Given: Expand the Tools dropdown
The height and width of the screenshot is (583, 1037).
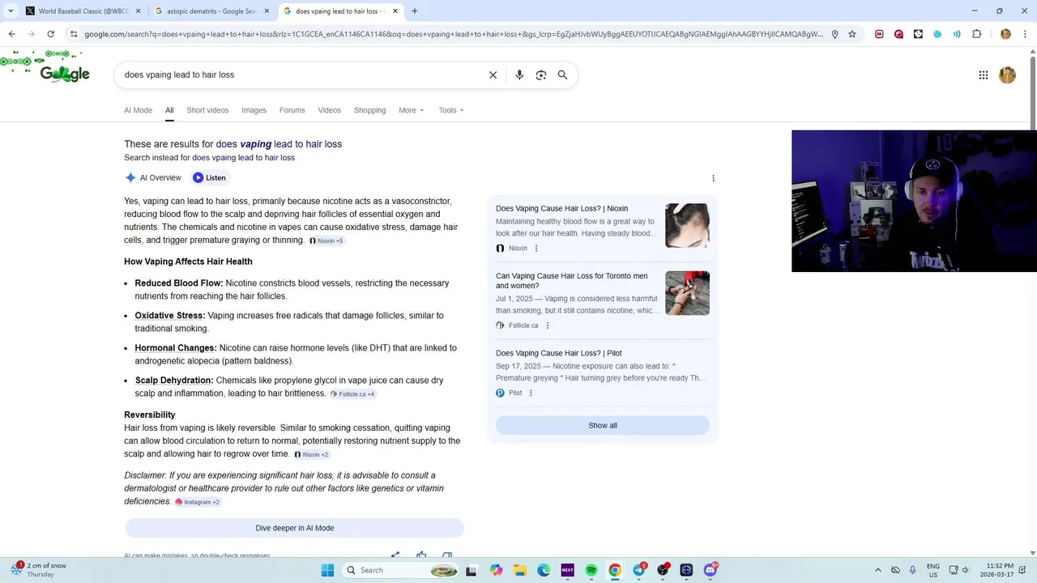Looking at the screenshot, I should pyautogui.click(x=451, y=110).
